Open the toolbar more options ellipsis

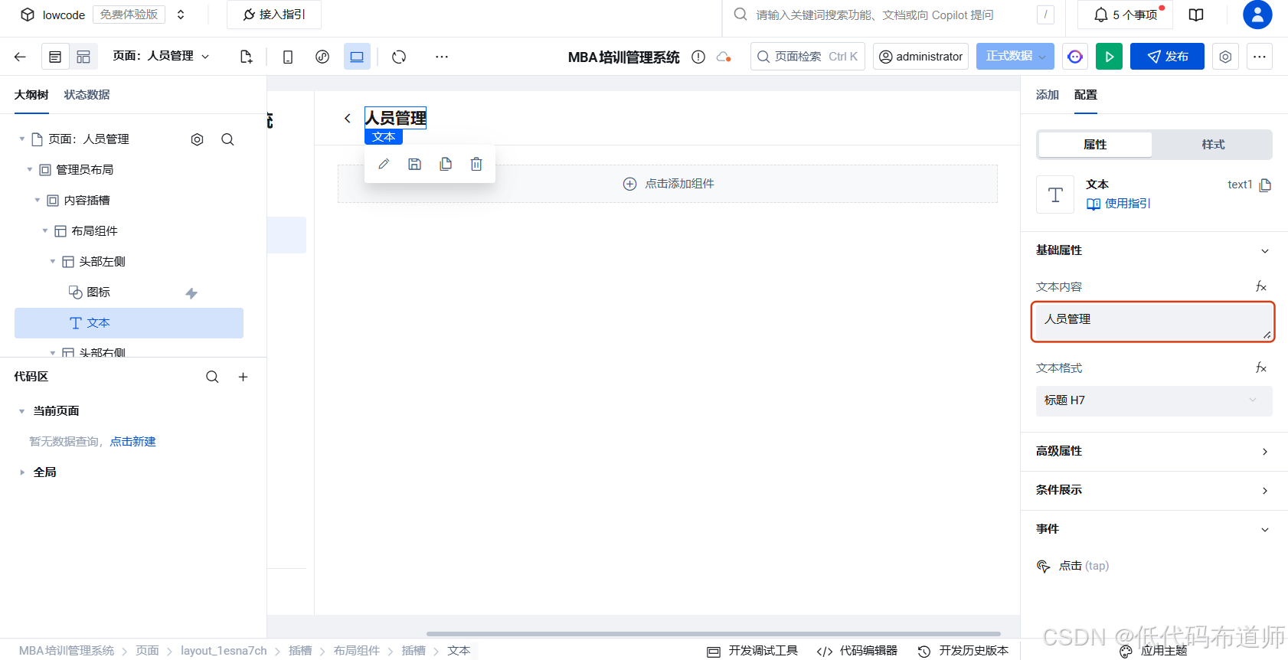tap(442, 57)
